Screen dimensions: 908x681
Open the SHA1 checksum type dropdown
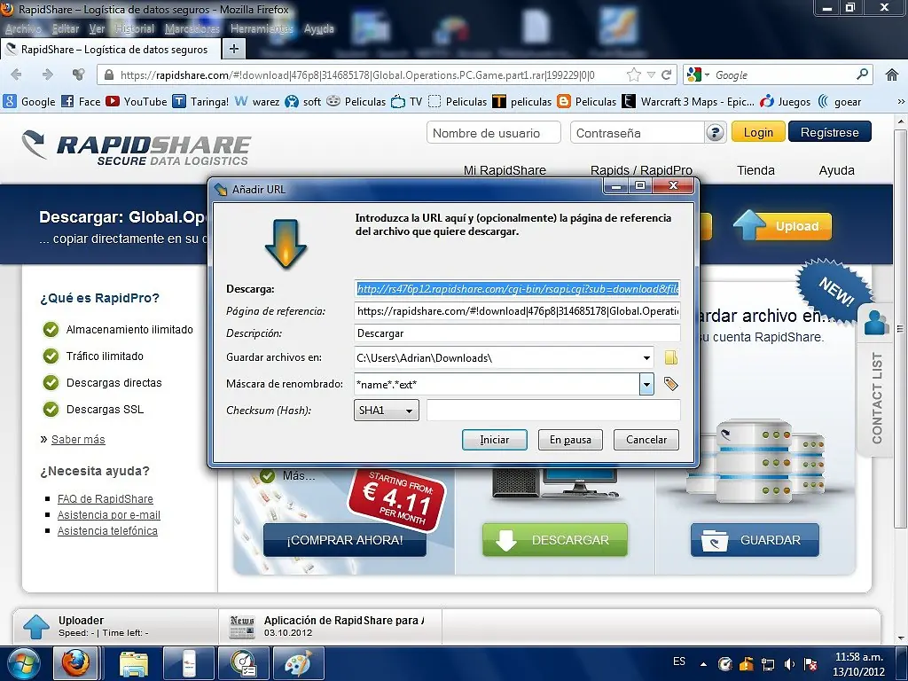click(387, 410)
